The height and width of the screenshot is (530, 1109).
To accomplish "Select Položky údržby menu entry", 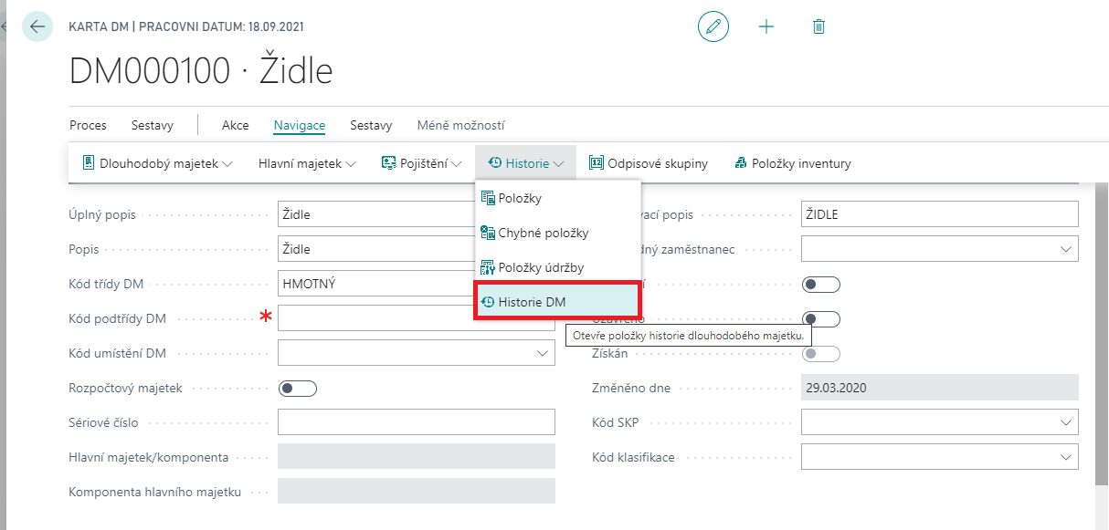I will click(x=540, y=267).
